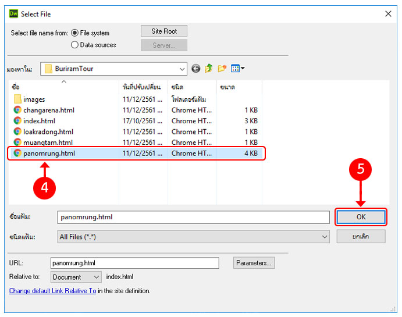Image resolution: width=402 pixels, height=317 pixels.
Task: Click the Create New Folder icon
Action: tap(222, 69)
